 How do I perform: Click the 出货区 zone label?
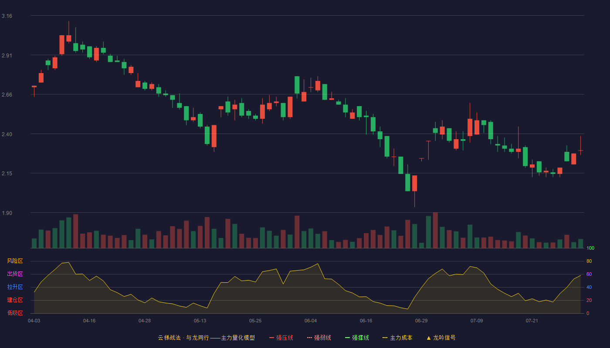(x=15, y=274)
